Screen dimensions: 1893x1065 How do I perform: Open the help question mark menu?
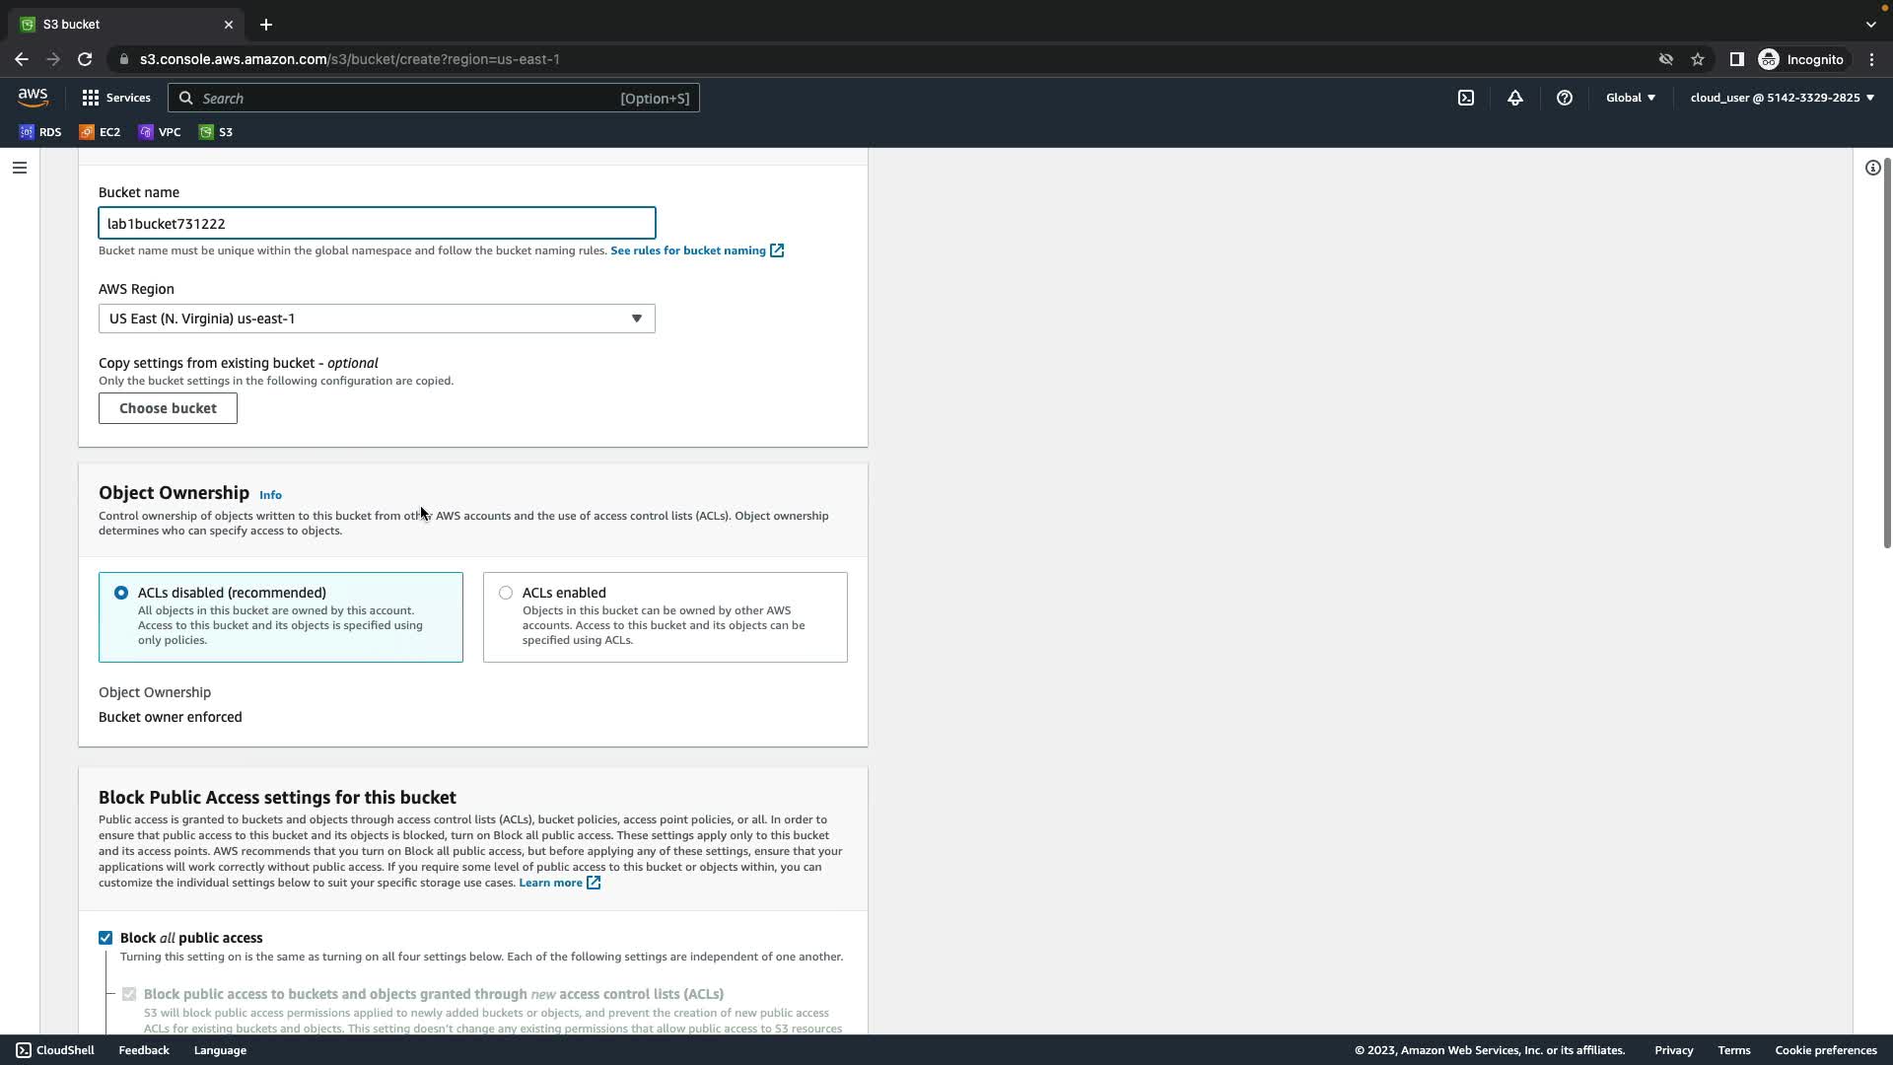pos(1565,98)
